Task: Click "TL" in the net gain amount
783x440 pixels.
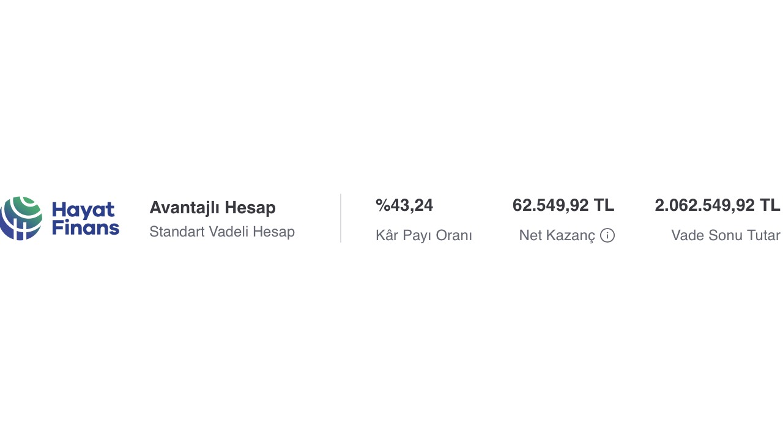Action: point(604,206)
